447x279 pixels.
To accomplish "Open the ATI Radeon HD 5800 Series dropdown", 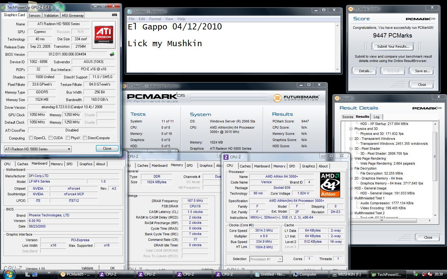I will pos(38,149).
